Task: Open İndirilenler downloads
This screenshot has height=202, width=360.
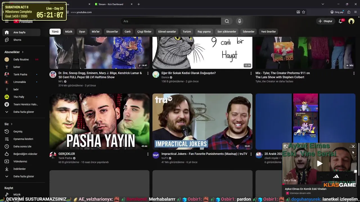Action: [21, 169]
